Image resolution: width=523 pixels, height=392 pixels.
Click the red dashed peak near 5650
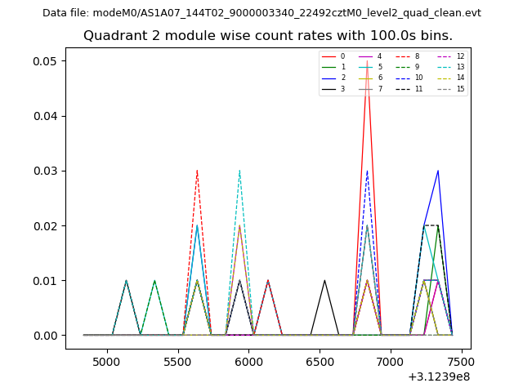(x=197, y=171)
